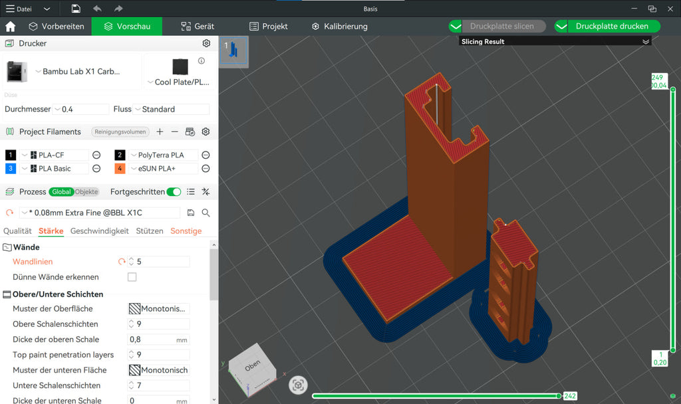Edit PLA Basic filament options icon
This screenshot has height=404, width=681.
tap(96, 168)
